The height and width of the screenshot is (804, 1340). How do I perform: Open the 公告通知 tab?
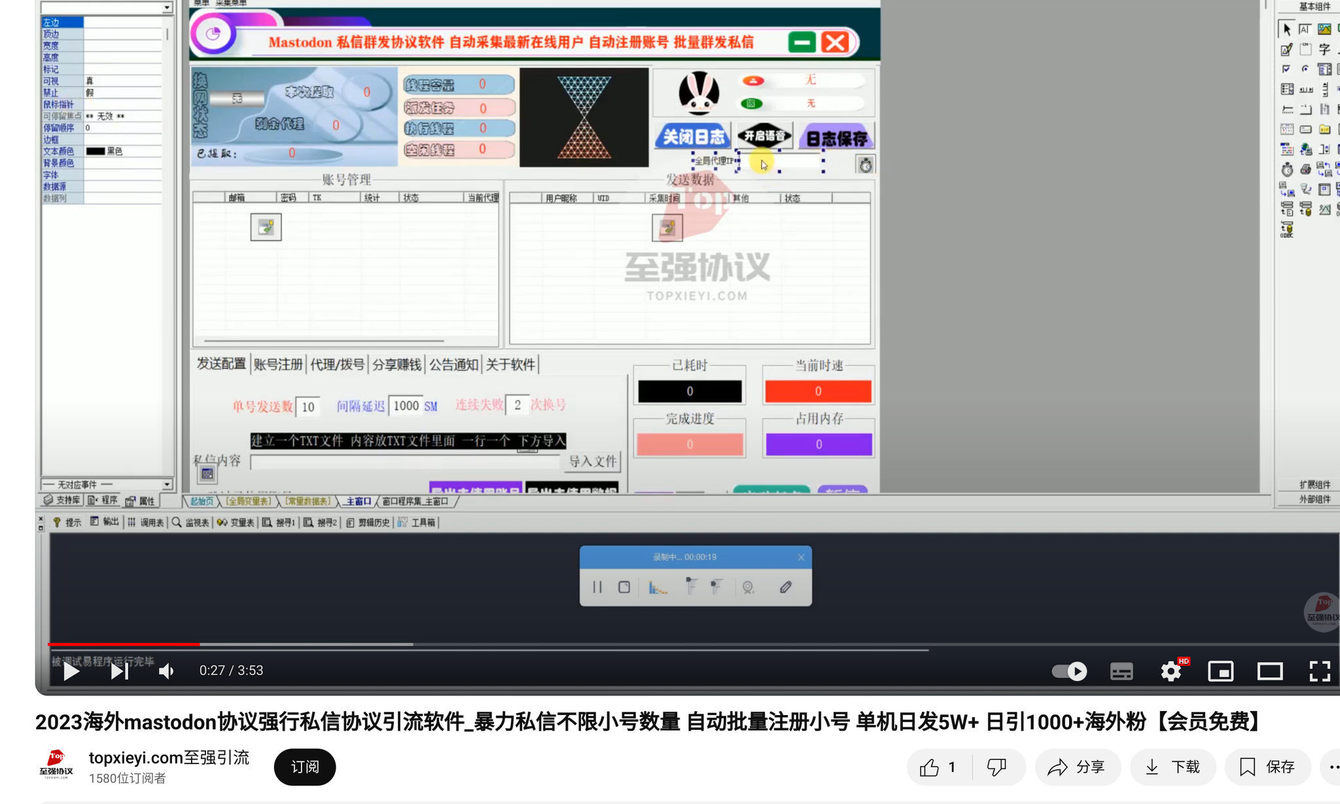tap(453, 364)
